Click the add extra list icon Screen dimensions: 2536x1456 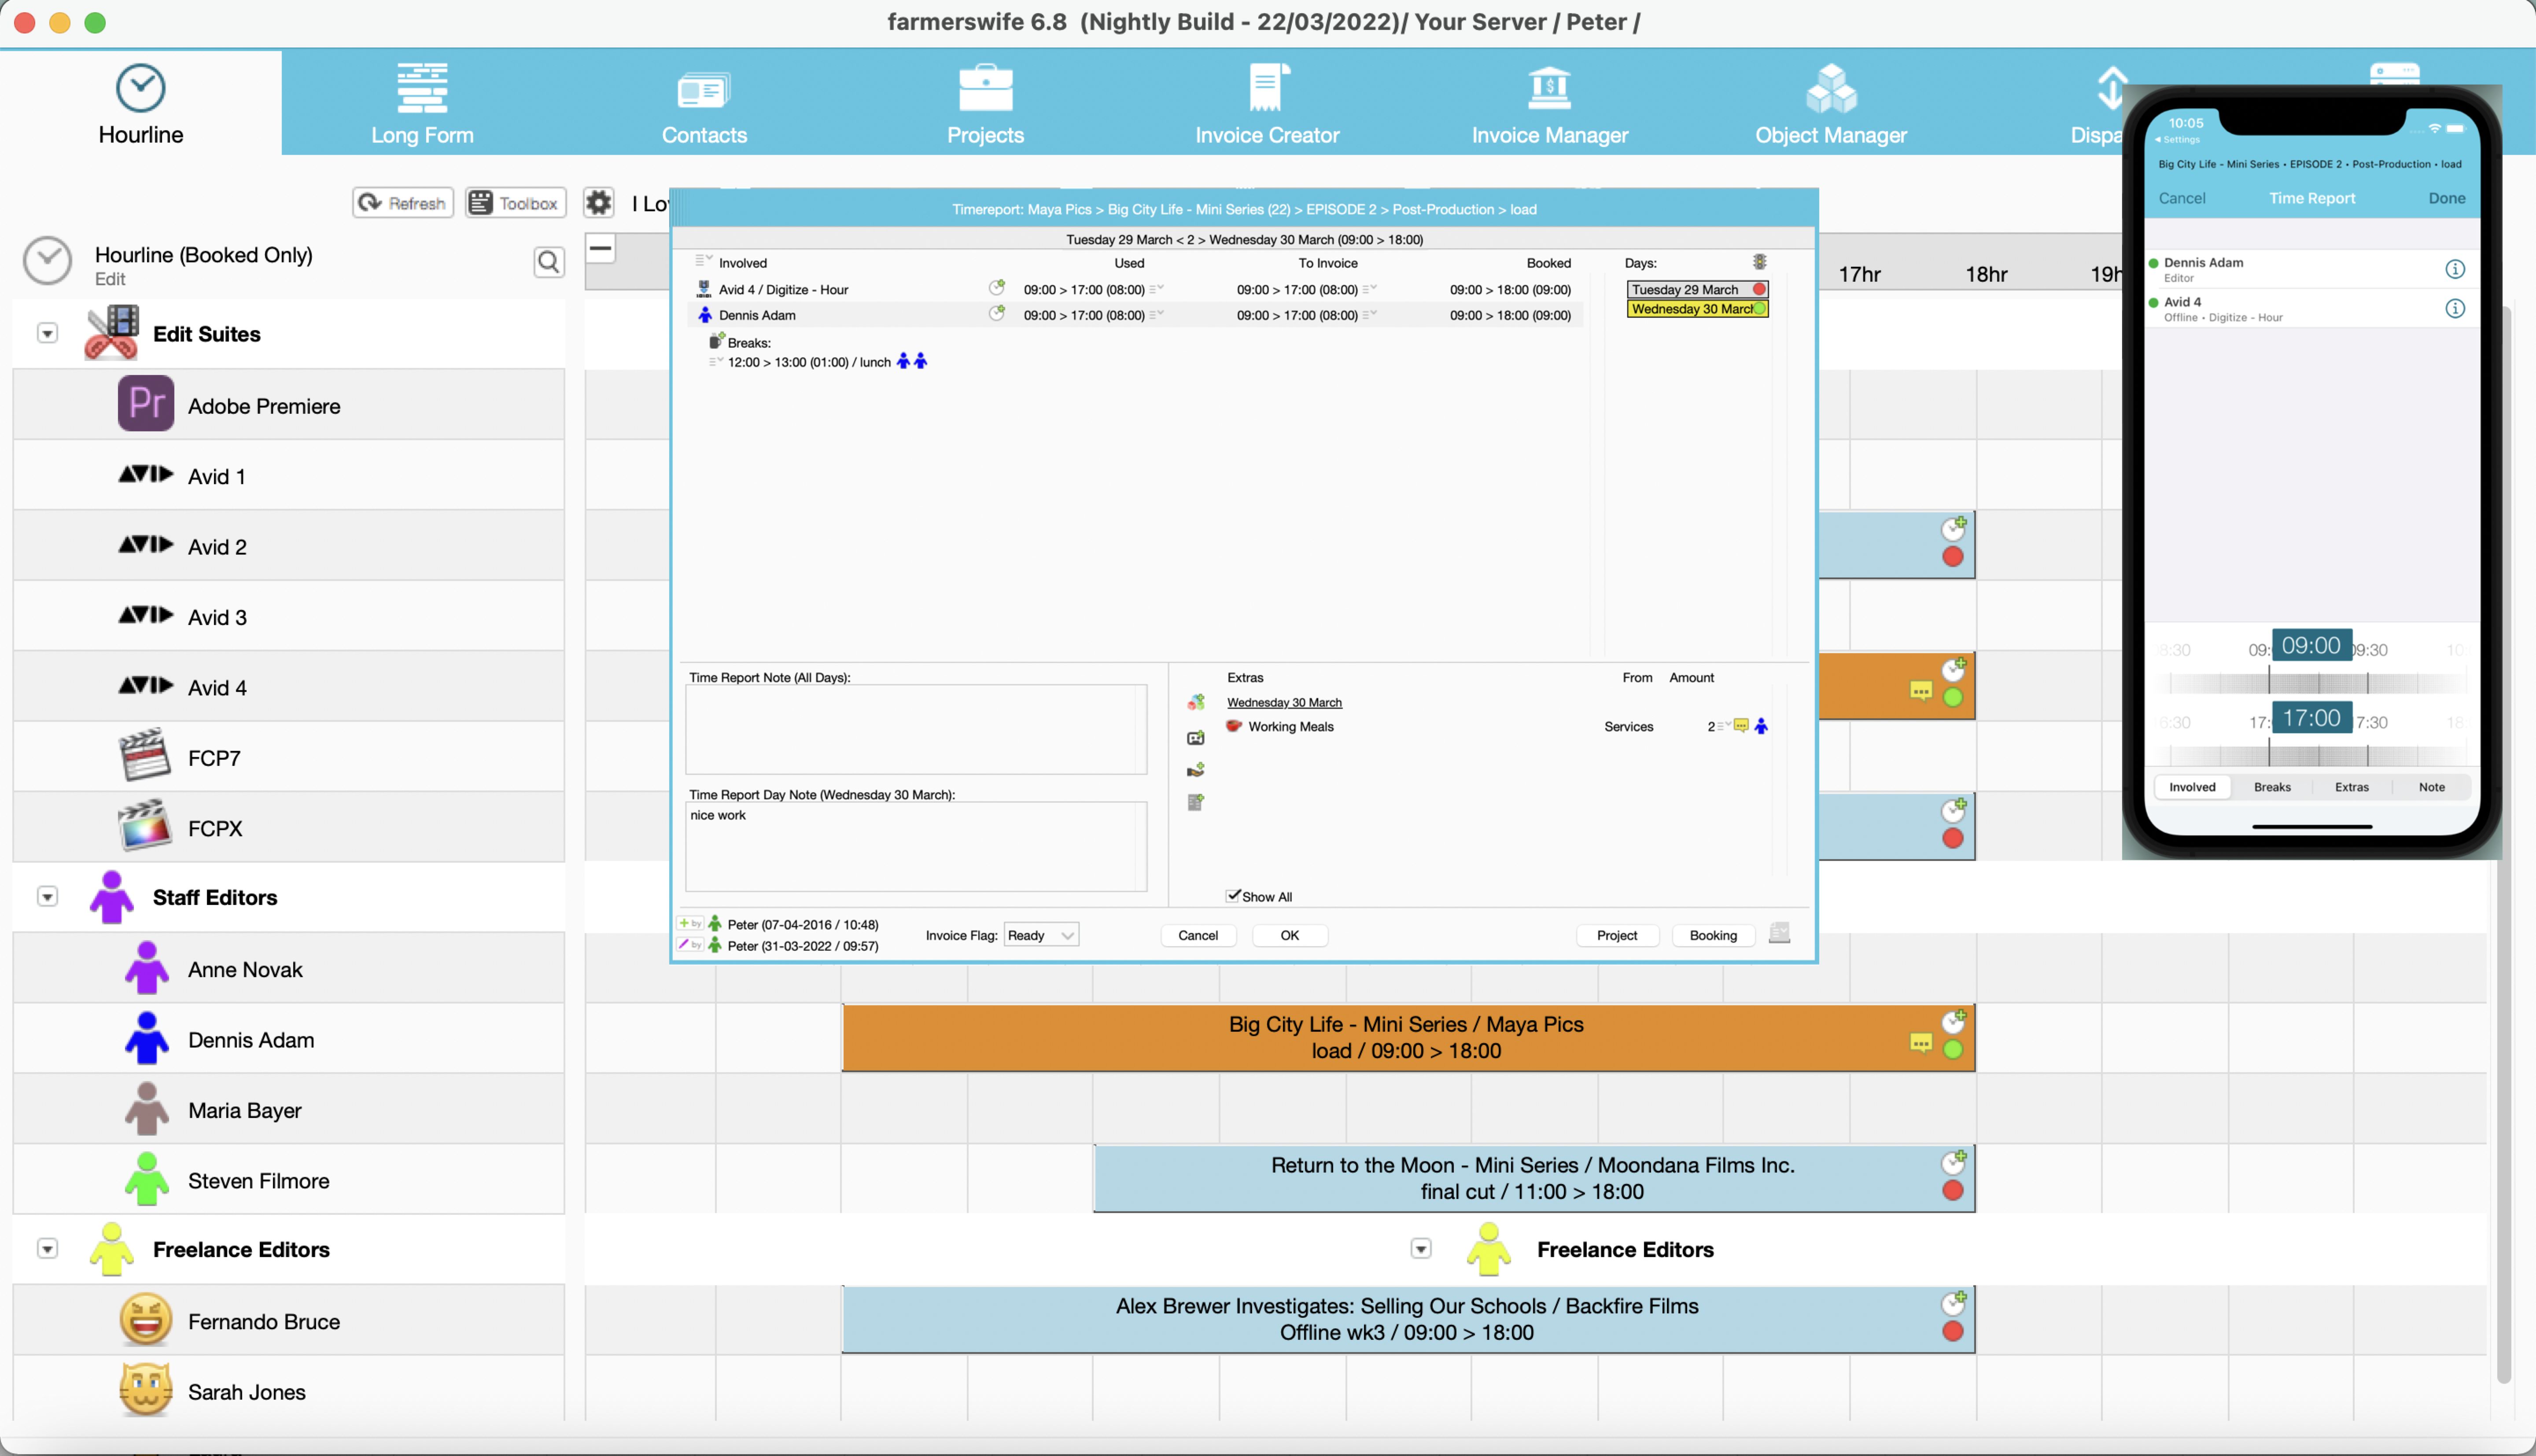point(1196,802)
